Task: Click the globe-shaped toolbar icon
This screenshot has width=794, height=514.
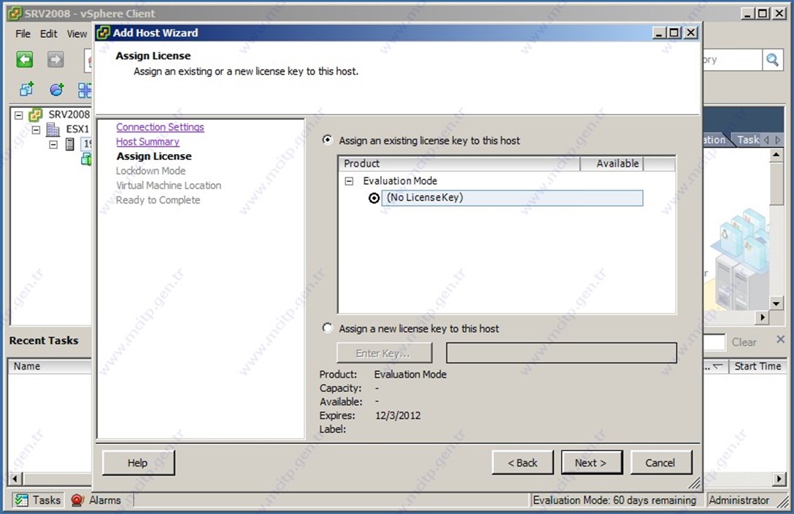Action: pos(56,90)
